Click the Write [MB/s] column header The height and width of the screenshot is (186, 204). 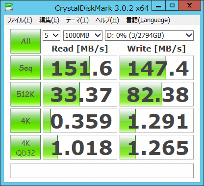156,49
